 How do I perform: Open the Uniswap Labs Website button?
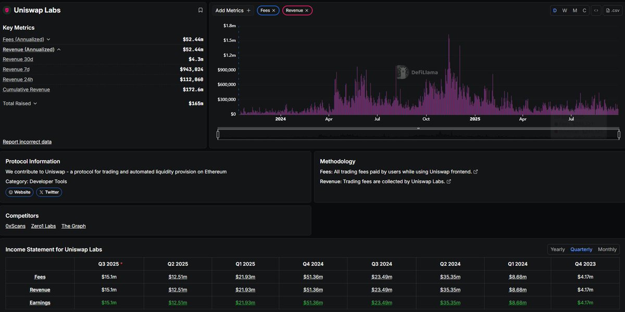19,192
